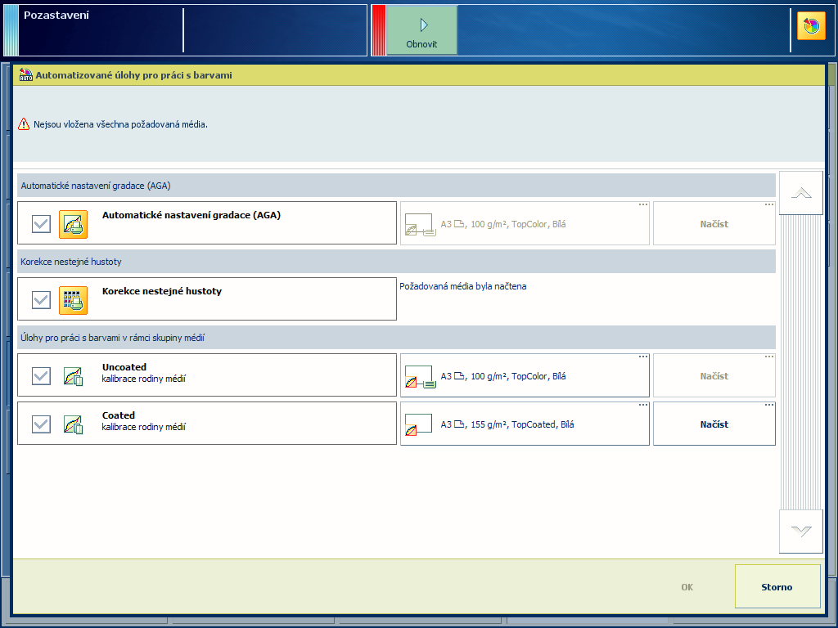
Task: Expand options for Uncoated 100 g/m² media
Action: click(x=642, y=357)
